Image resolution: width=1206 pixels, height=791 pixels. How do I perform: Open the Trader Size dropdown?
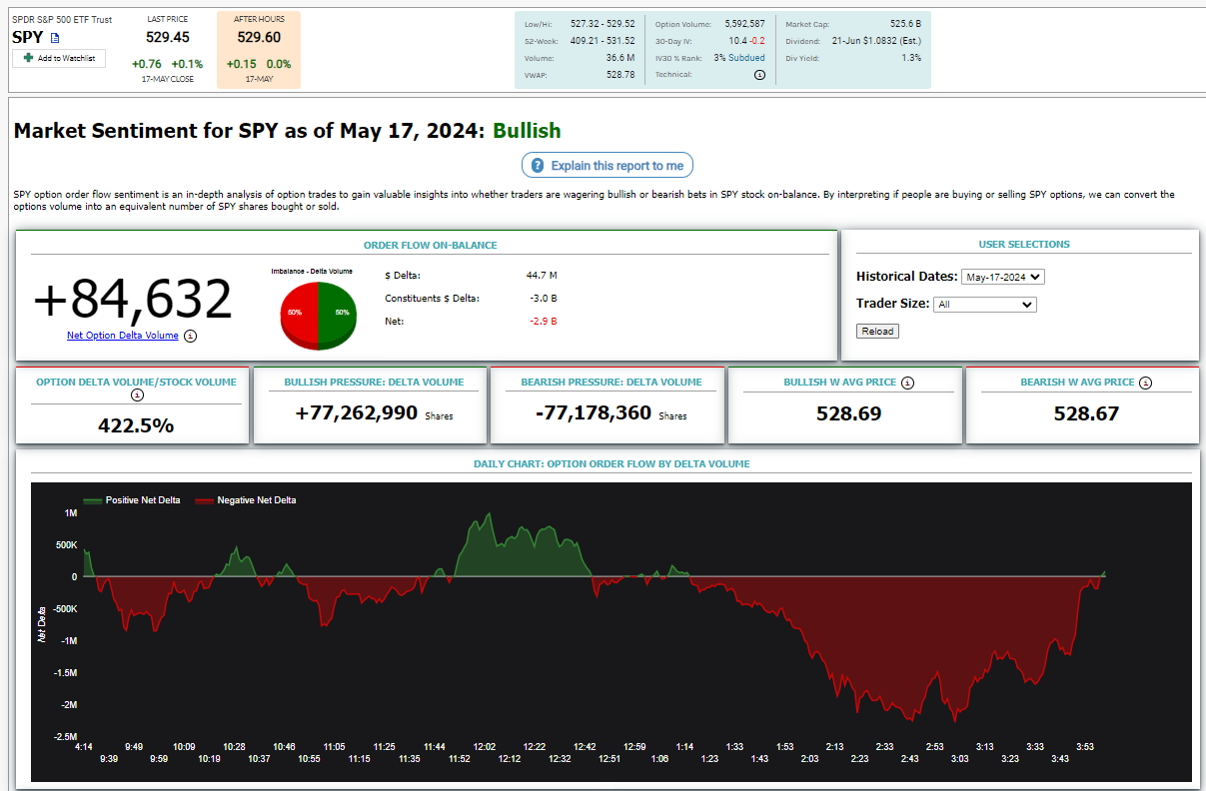984,304
